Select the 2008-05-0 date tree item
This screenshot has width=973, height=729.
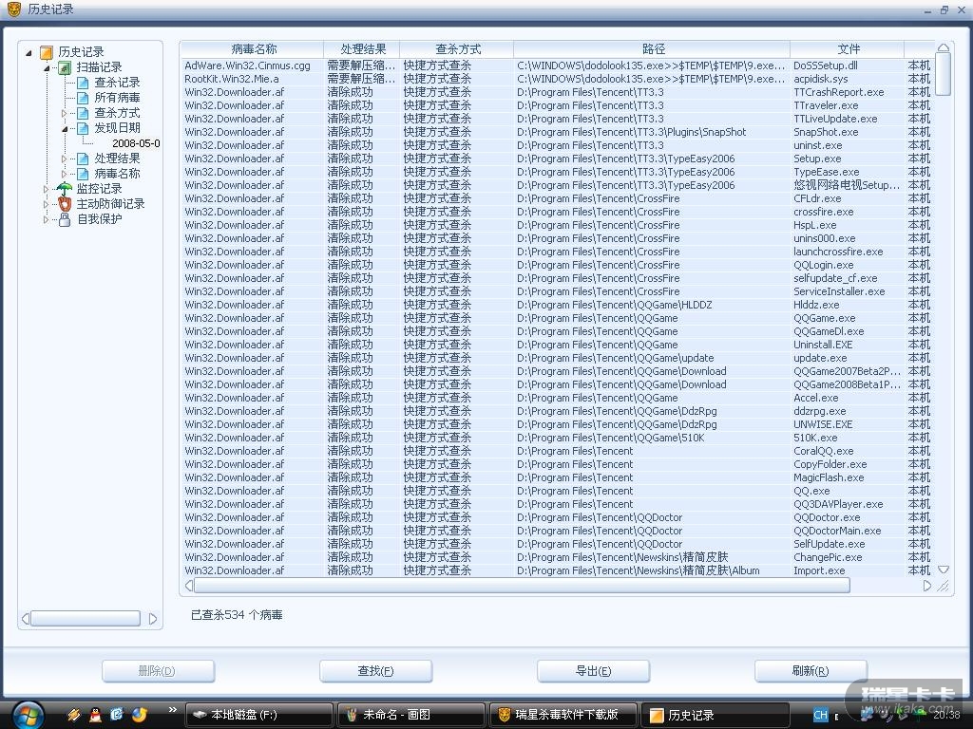coord(136,143)
